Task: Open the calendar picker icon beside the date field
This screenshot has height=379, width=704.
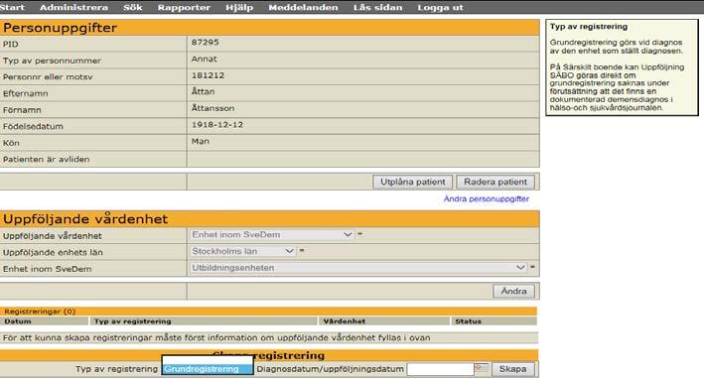Action: coord(481,368)
